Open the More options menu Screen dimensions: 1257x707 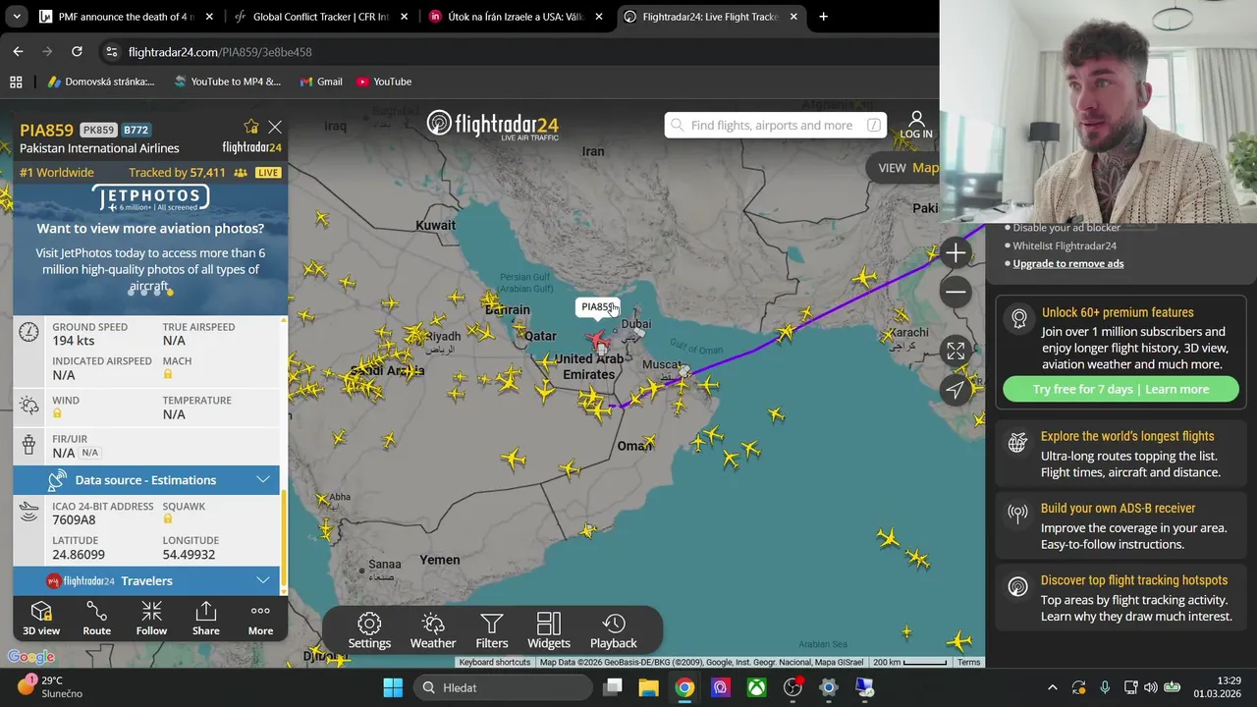[x=260, y=619]
